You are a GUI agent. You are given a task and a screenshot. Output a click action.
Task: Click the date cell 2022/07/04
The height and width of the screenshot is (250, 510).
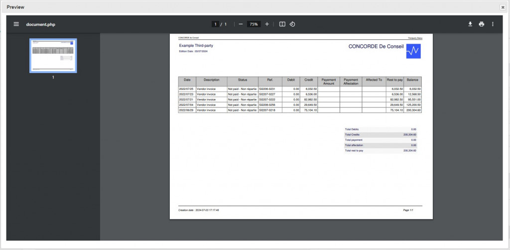(186, 105)
